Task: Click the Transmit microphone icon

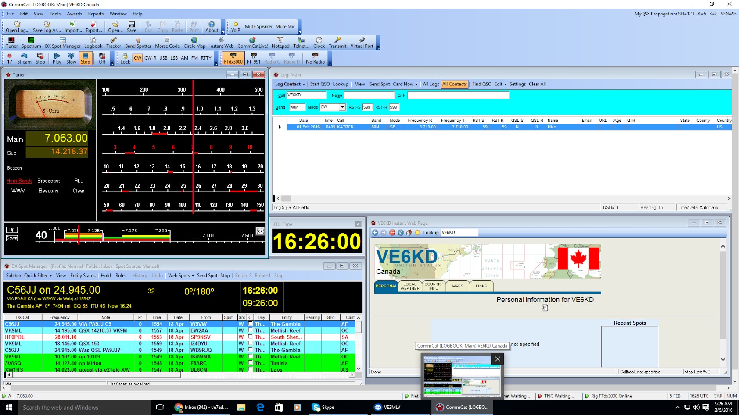Action: point(337,42)
